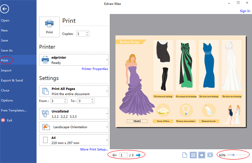Open the Printer Properties link
Viewport: 252px width, 163px height.
click(x=95, y=69)
